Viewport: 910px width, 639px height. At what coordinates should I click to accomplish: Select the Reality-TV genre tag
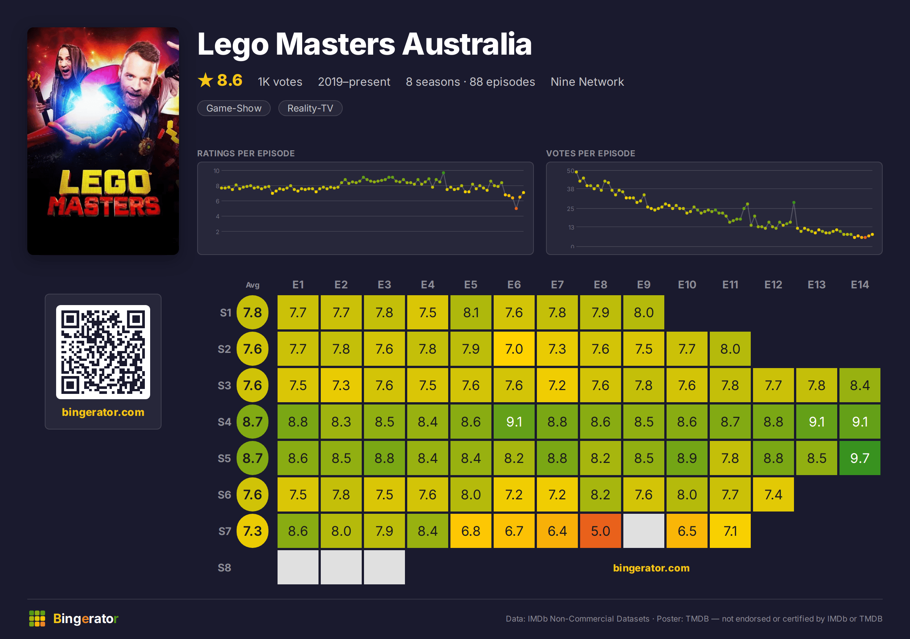pyautogui.click(x=310, y=108)
